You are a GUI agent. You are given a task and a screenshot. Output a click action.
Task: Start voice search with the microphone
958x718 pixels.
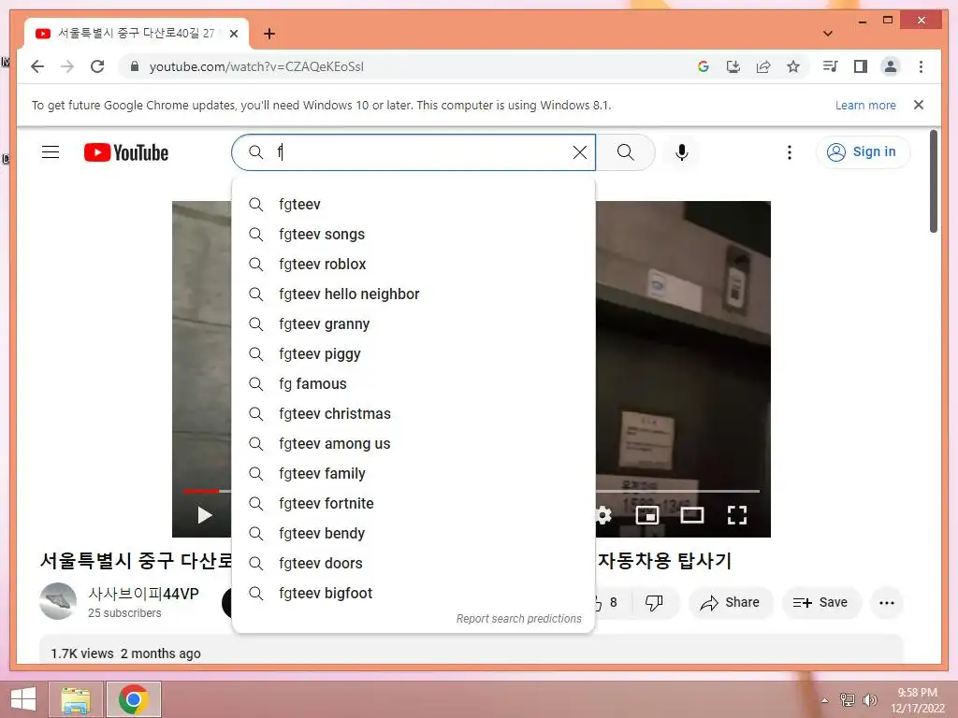point(682,152)
